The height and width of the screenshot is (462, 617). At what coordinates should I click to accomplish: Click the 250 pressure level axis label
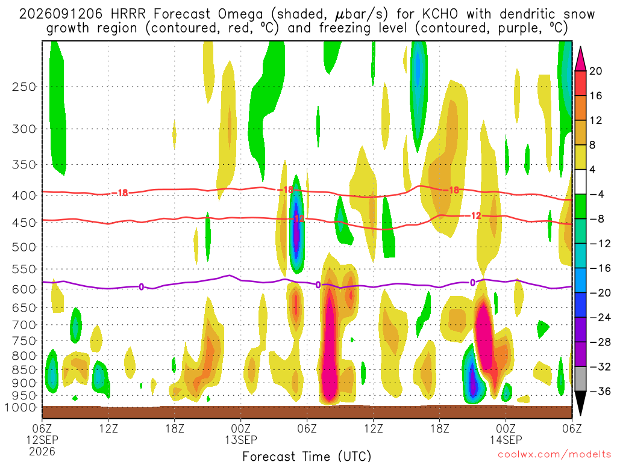point(24,87)
